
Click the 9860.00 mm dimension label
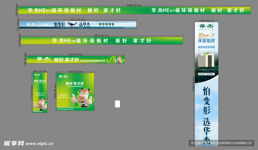click(x=134, y=5)
